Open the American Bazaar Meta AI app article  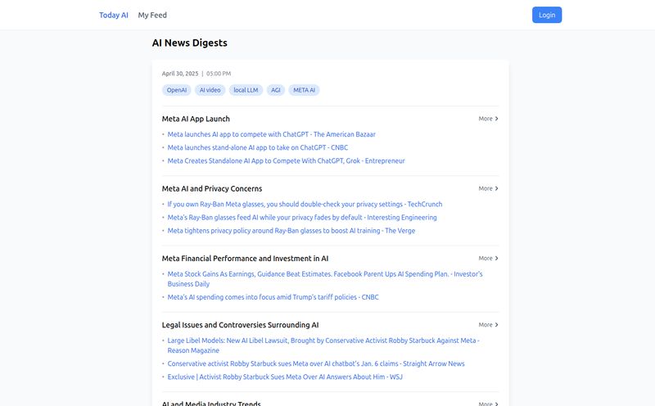click(x=272, y=134)
